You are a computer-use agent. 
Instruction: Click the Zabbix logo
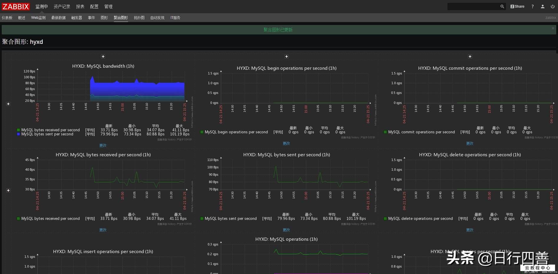point(16,6)
